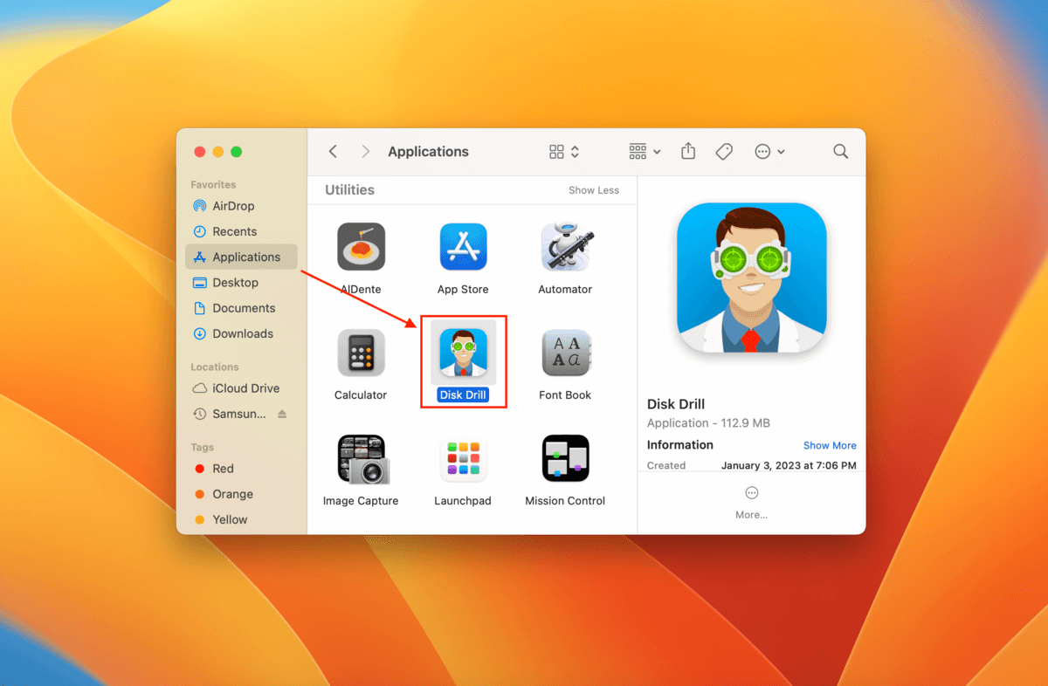Click the Application - 112.9 MB text
This screenshot has width=1048, height=686.
(x=708, y=423)
